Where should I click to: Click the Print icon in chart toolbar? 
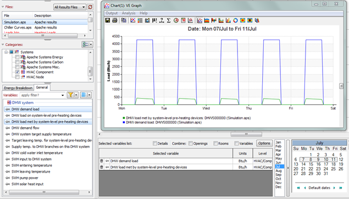coord(115,20)
